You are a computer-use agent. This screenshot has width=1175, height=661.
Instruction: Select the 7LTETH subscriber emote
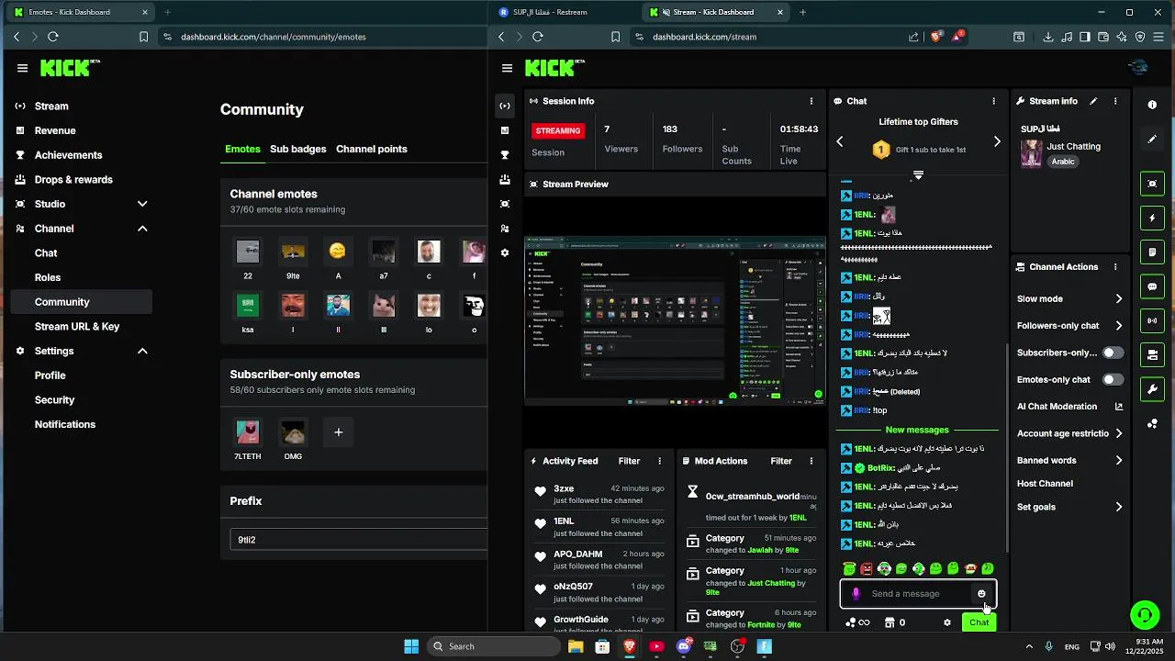(x=248, y=431)
